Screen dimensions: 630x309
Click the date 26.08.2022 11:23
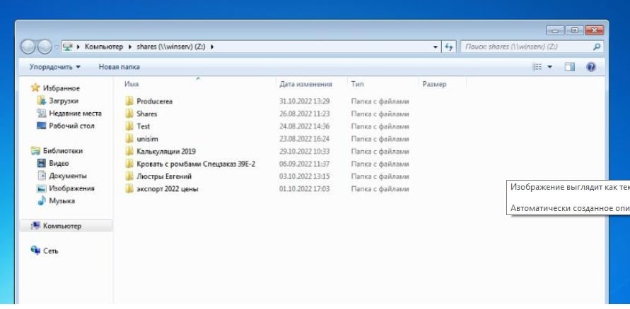coord(304,114)
